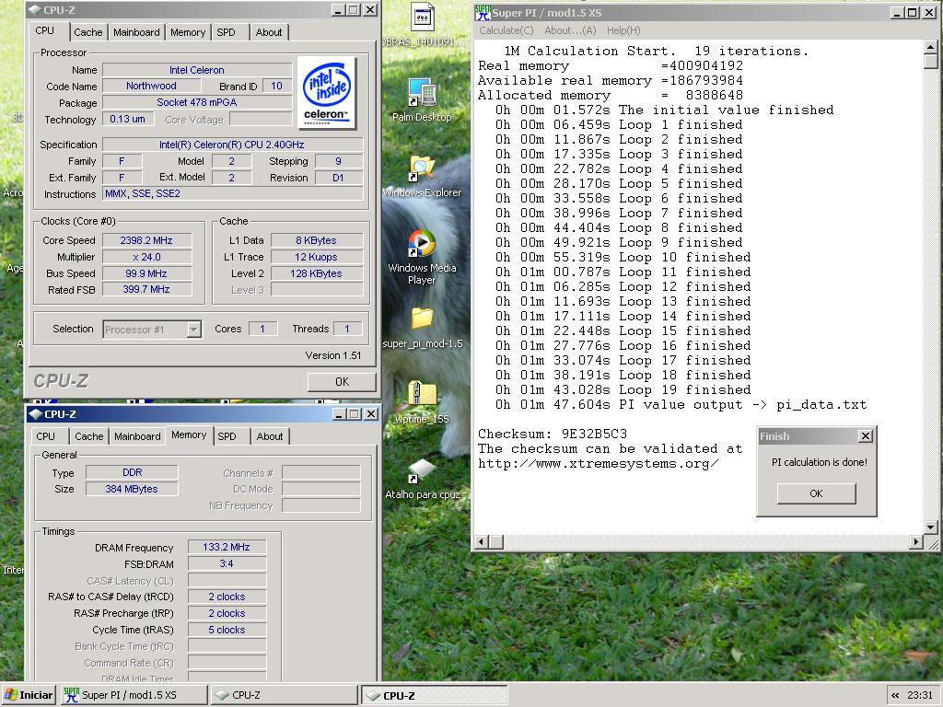Select CPU tab in top CPU-Z window
This screenshot has width=943, height=707.
44,30
